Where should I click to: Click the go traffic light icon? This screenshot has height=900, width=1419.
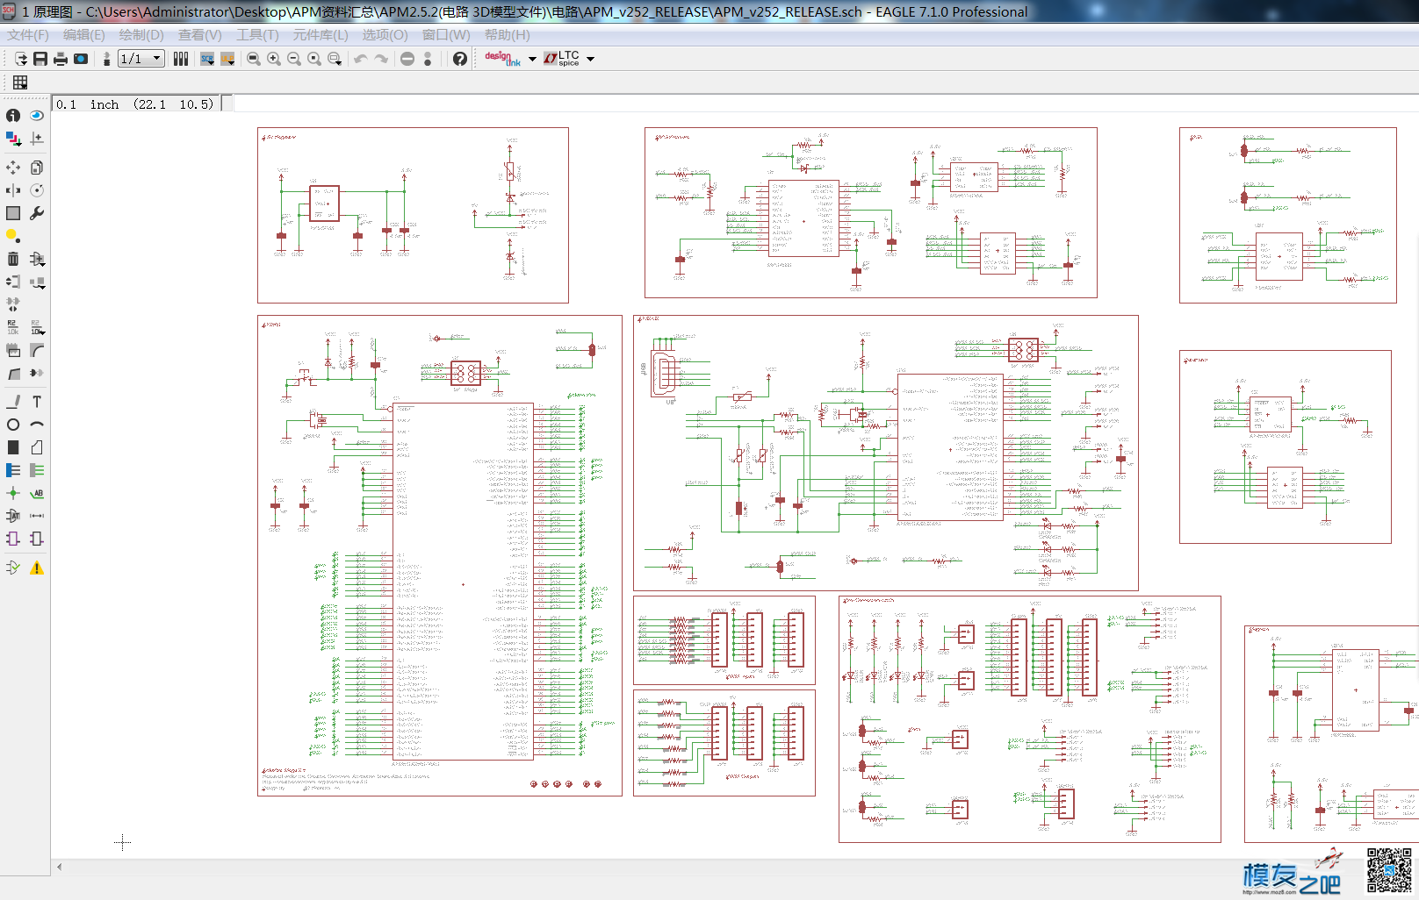[x=428, y=59]
